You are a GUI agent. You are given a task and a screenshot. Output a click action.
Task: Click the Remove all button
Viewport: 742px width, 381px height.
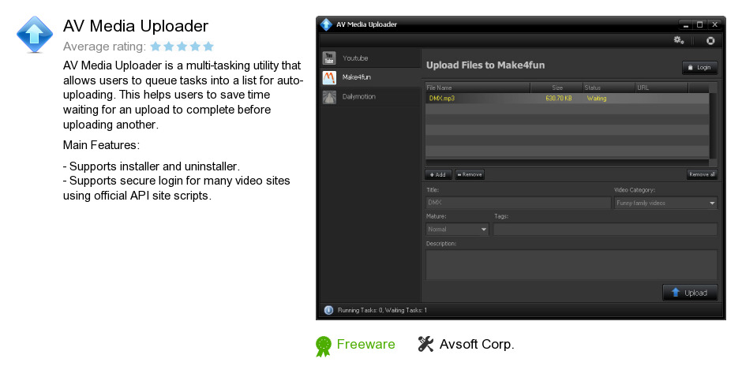pos(702,174)
